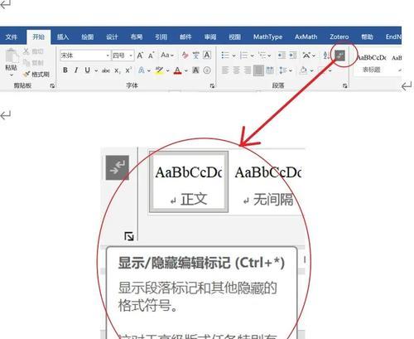Expand the line spacing dropdown arrow

[x=291, y=70]
